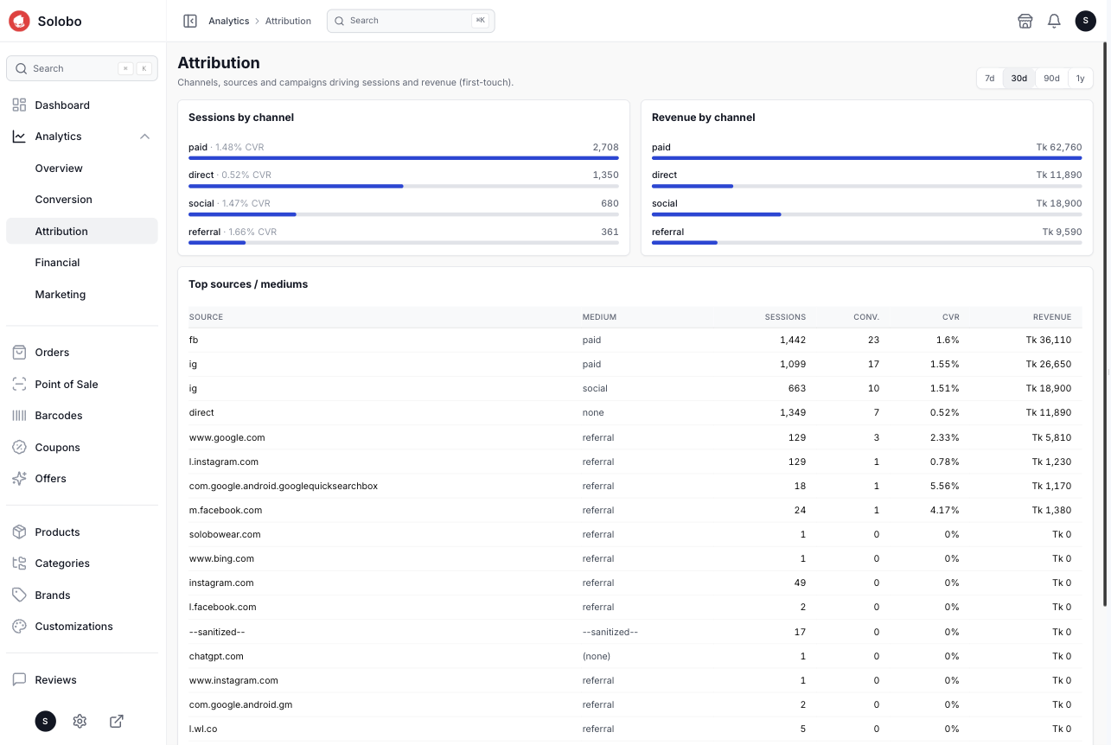Click the CVR column header
Screen dimensions: 1111x745
950,317
